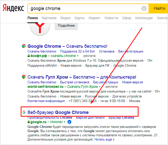Viewport: 168px width, 145px height.
Task: Click the Chrome favicon beside the 4софт.рф result
Action: click(x=24, y=46)
